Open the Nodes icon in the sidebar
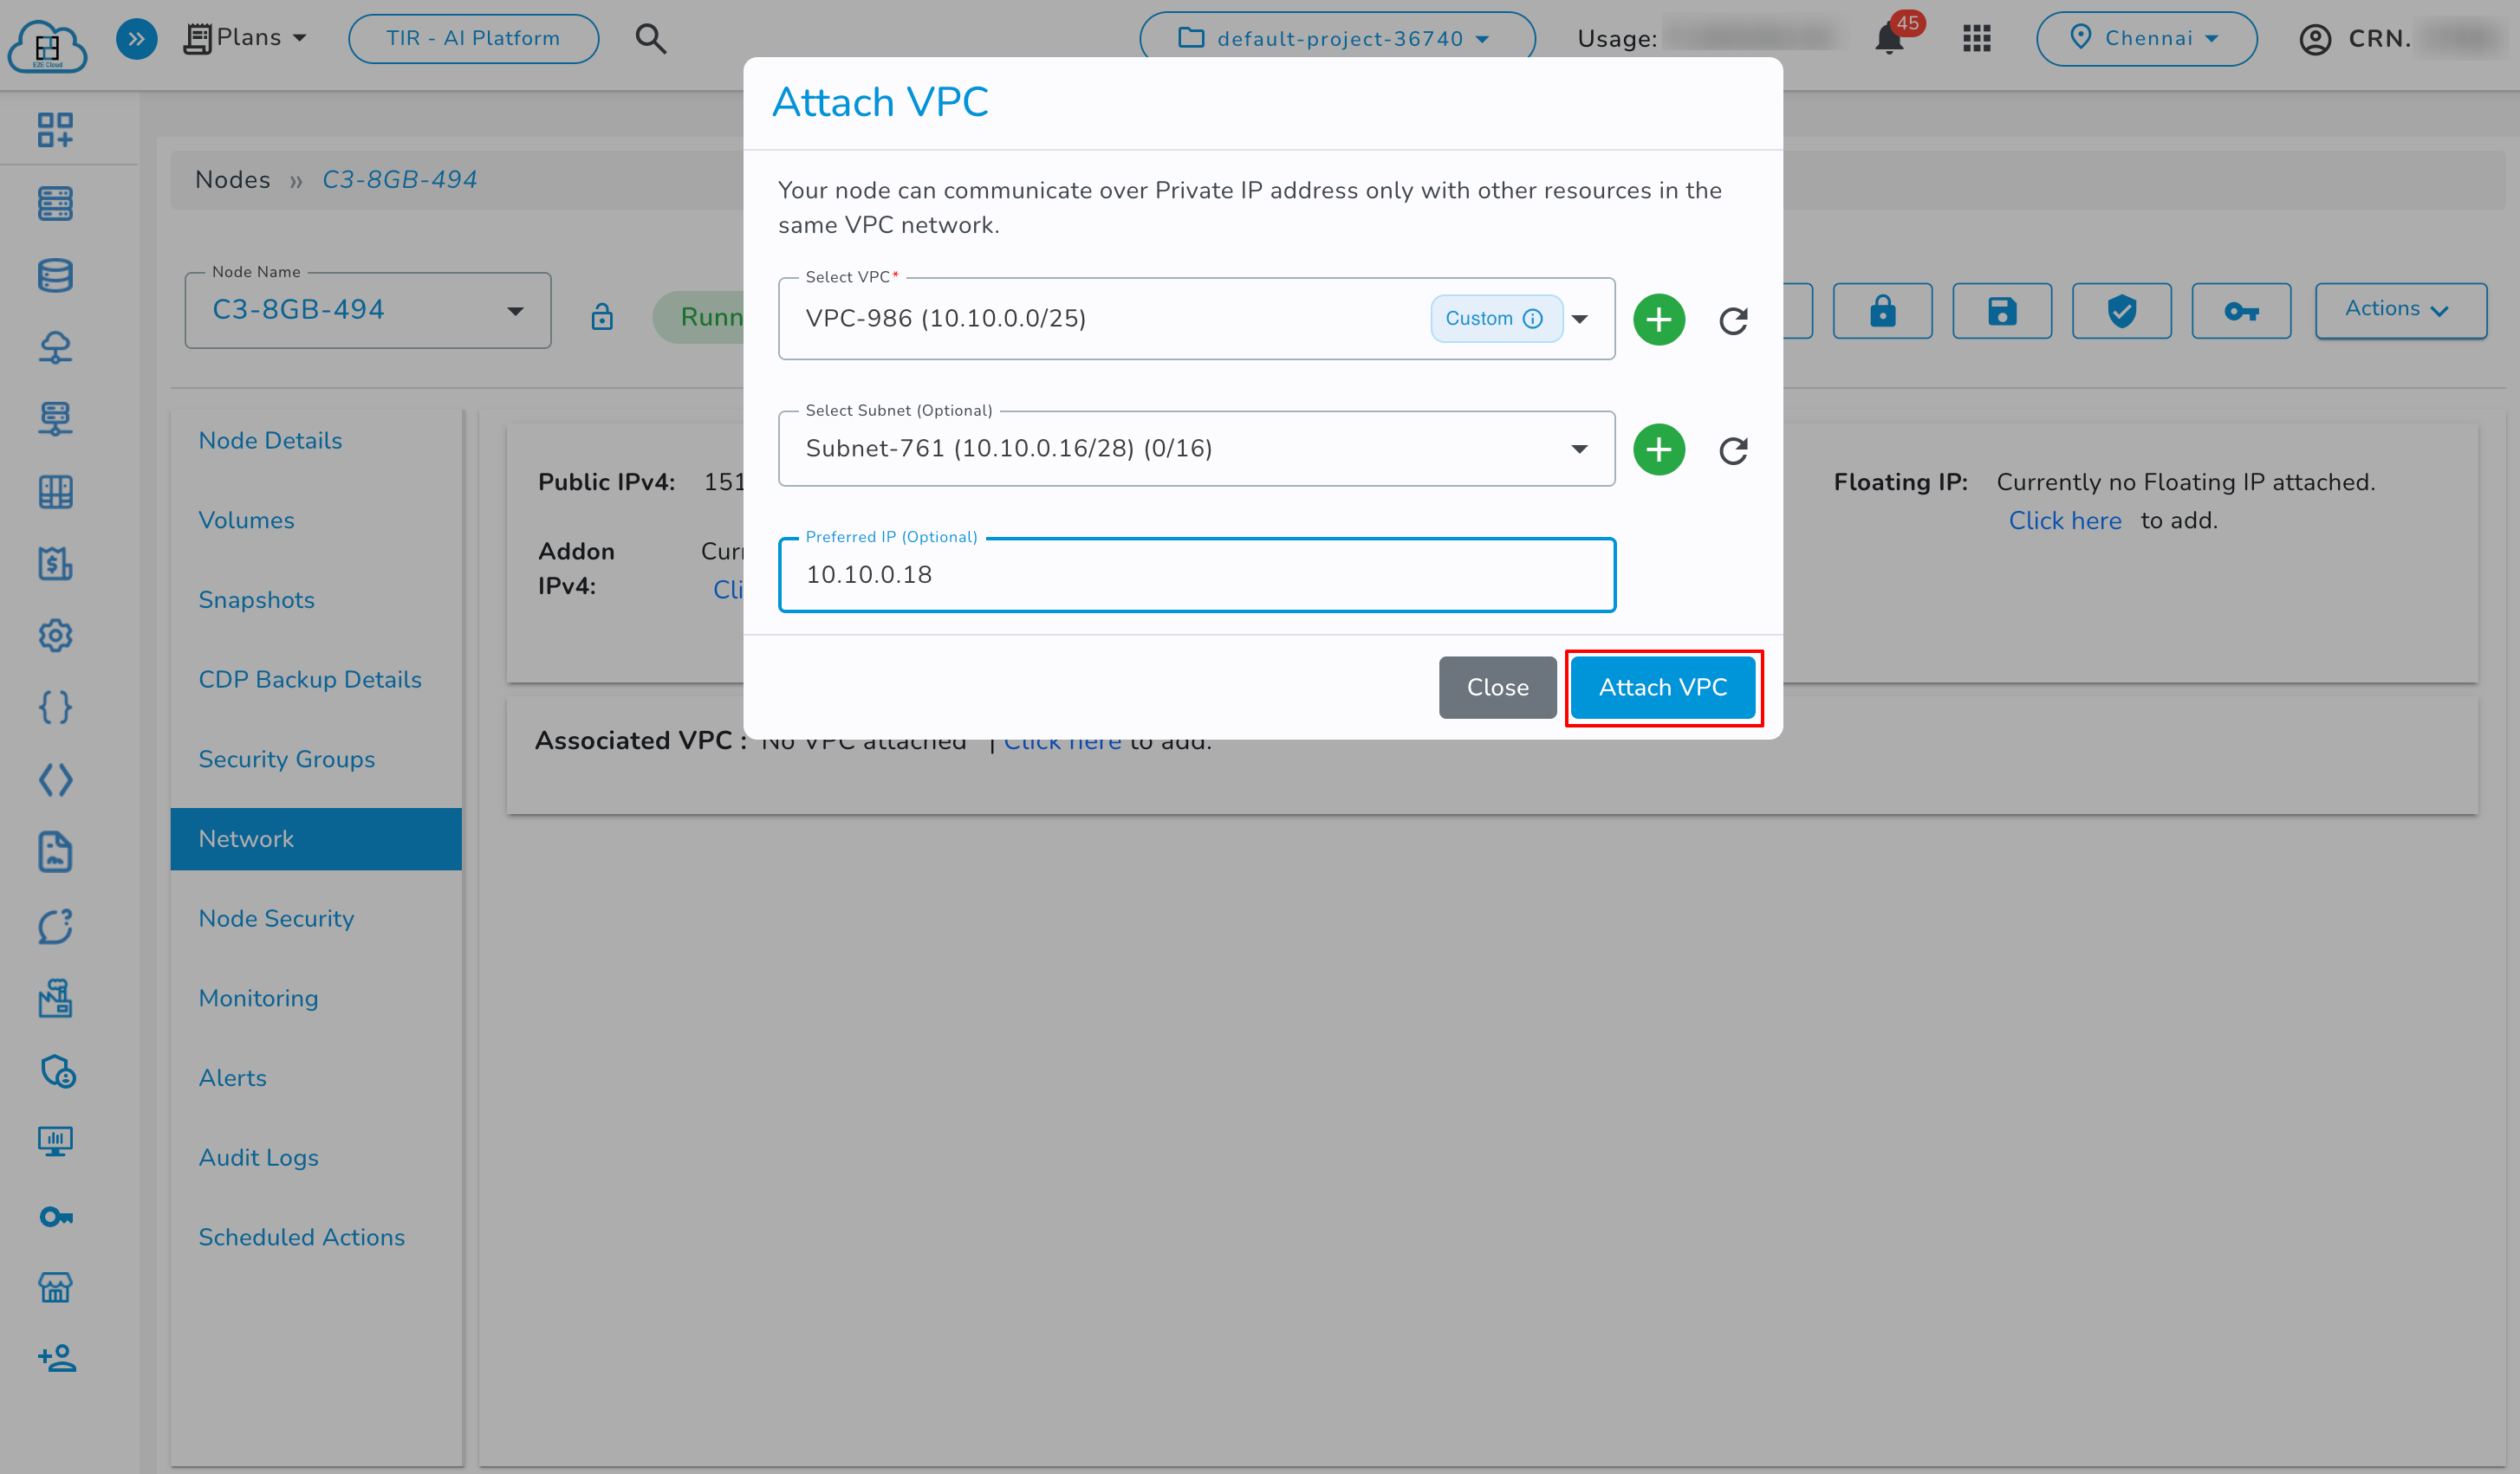Screen dimensions: 2520x1474 pos(55,204)
